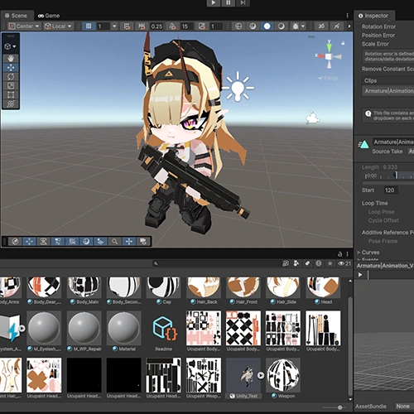Screen dimensions: 414x414
Task: Toggle grid snapping icon
Action: coord(127,26)
